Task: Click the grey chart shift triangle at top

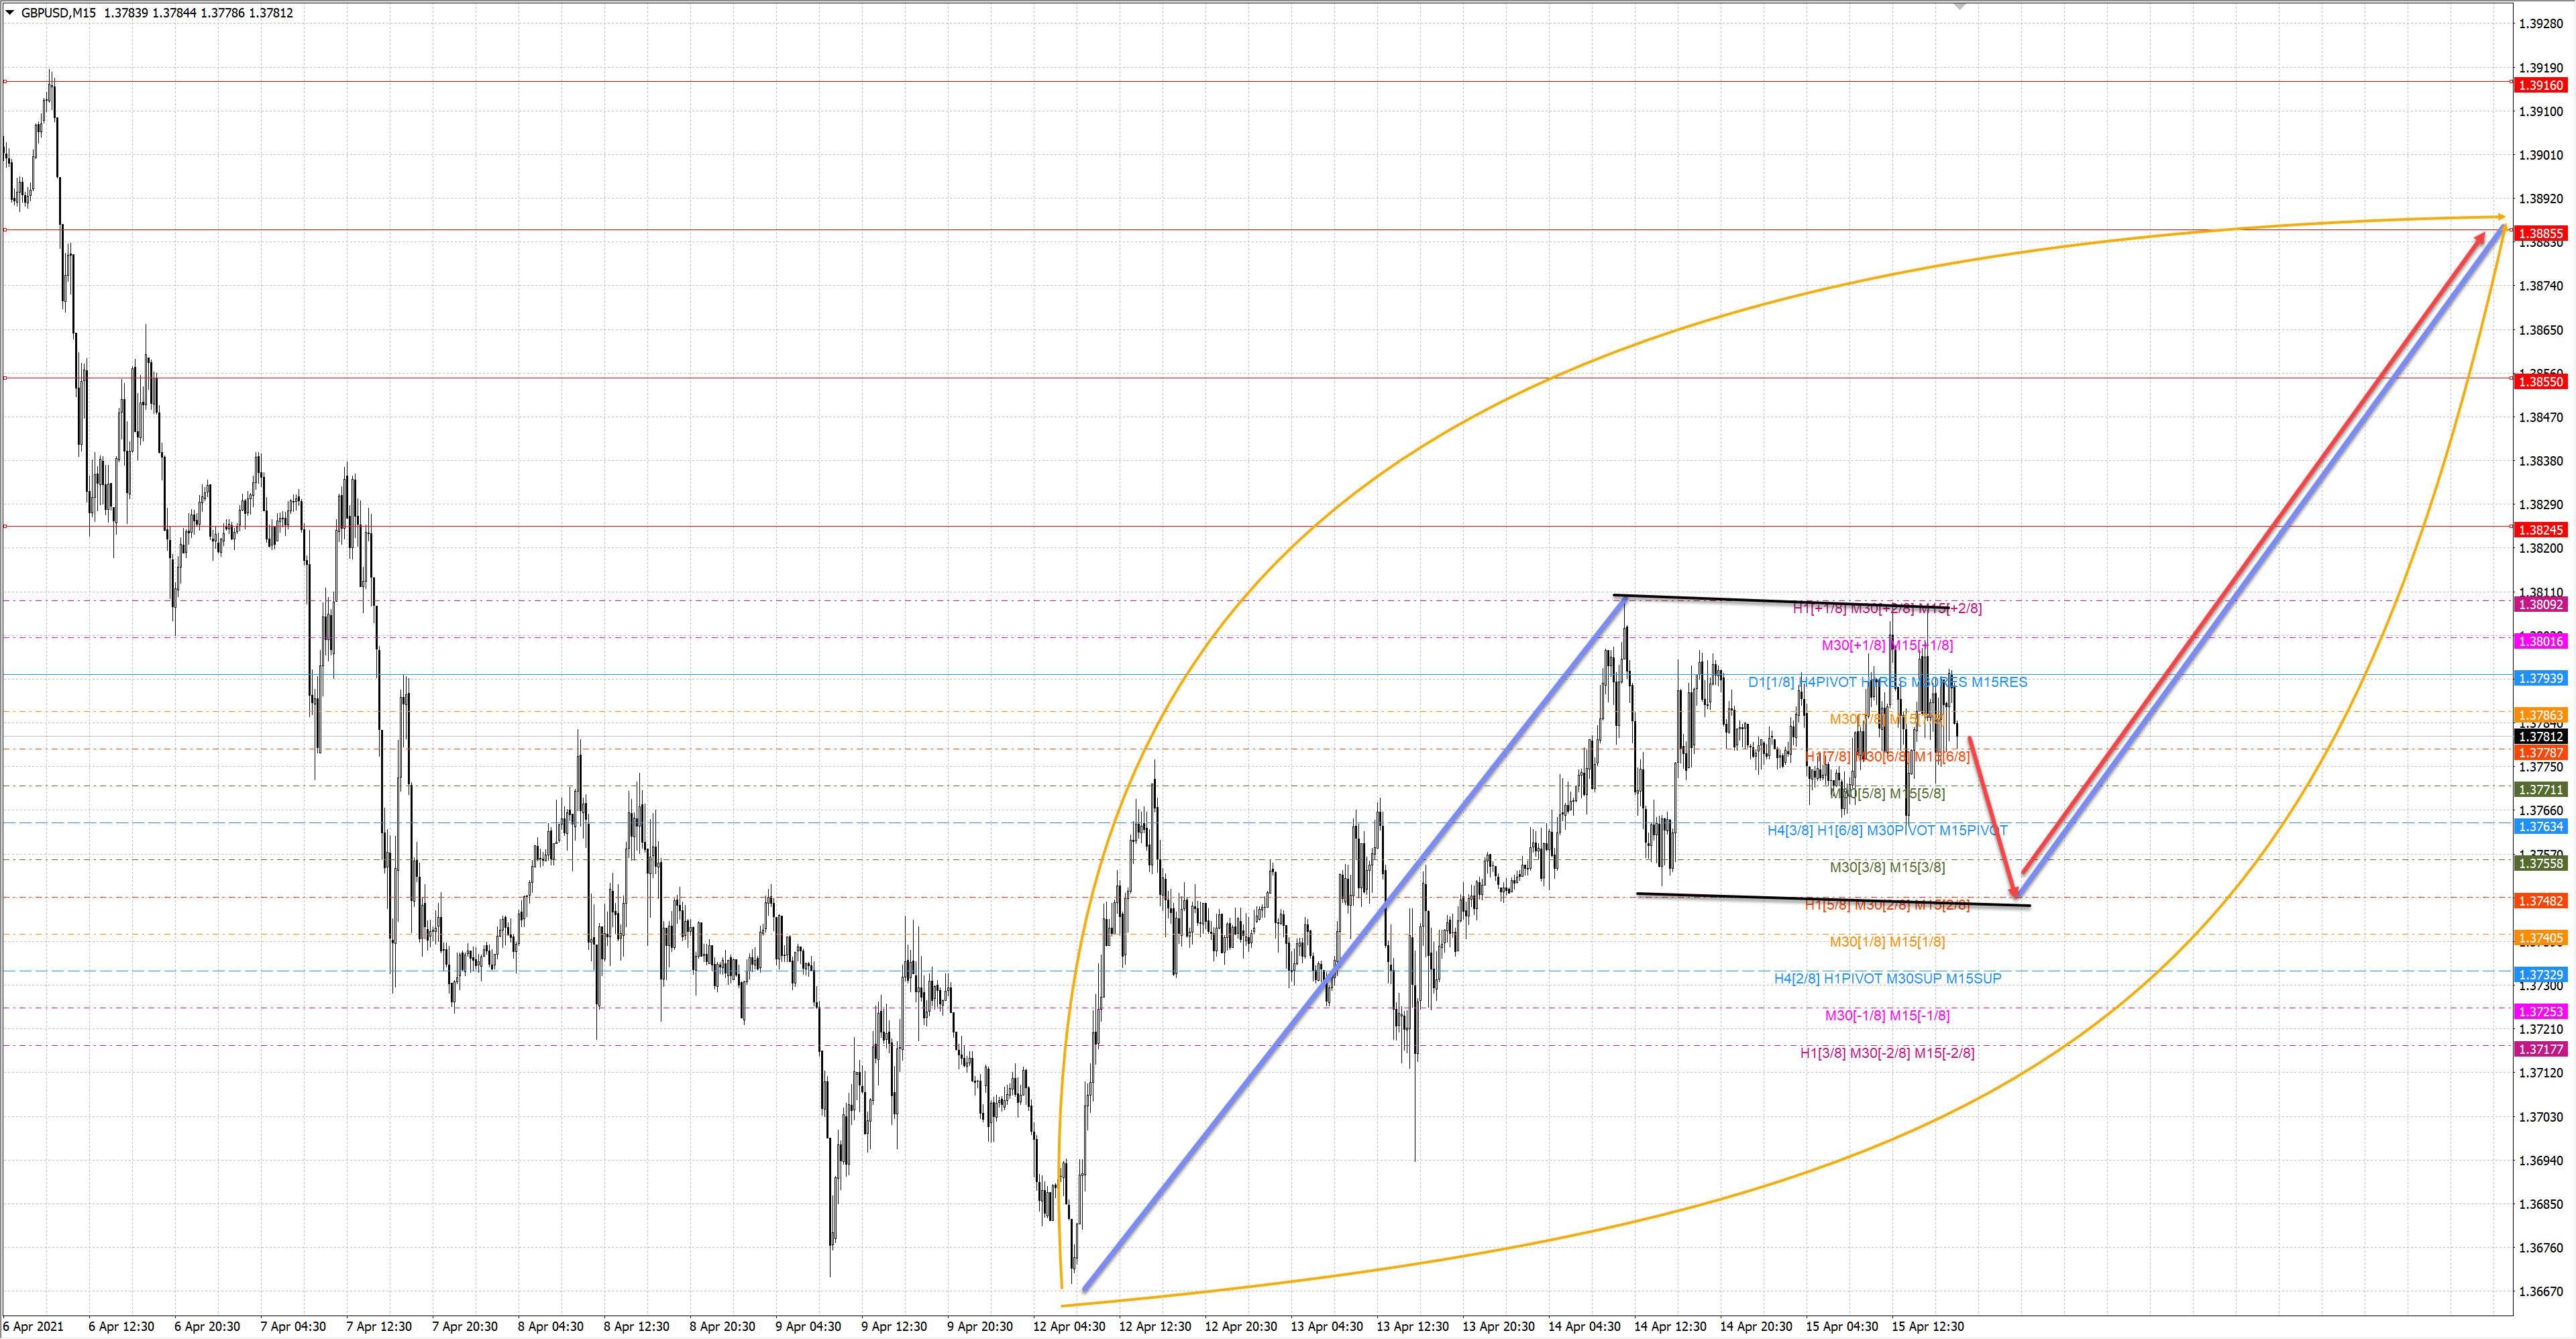Action: 1960,6
